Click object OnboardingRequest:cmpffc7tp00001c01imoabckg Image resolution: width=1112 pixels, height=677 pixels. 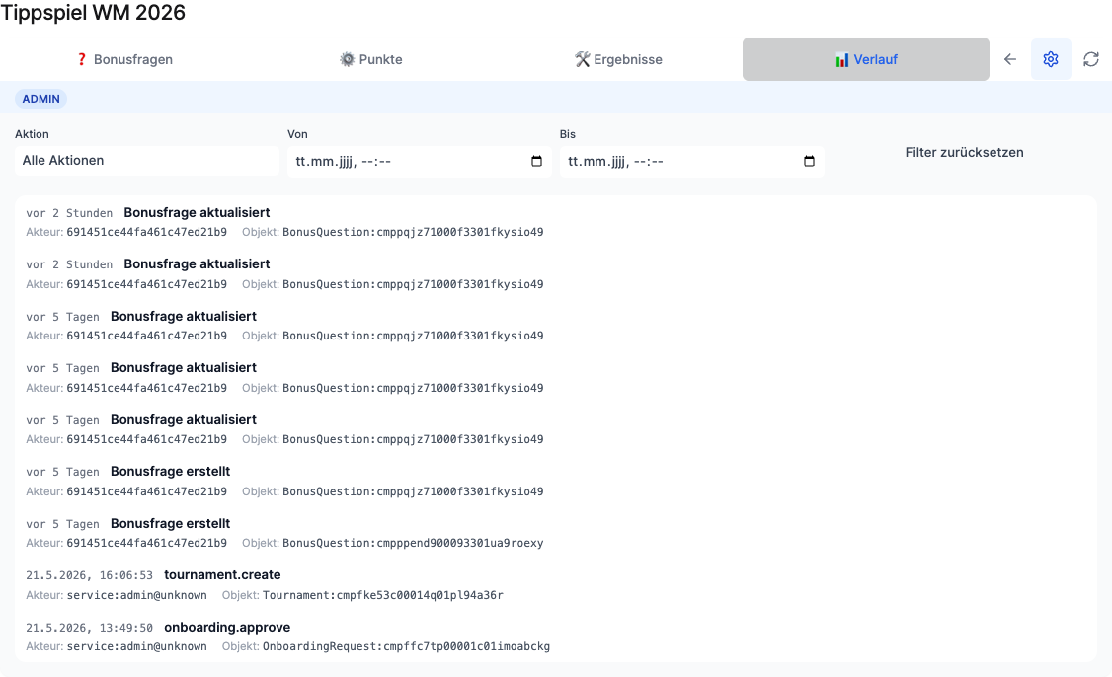pos(406,646)
